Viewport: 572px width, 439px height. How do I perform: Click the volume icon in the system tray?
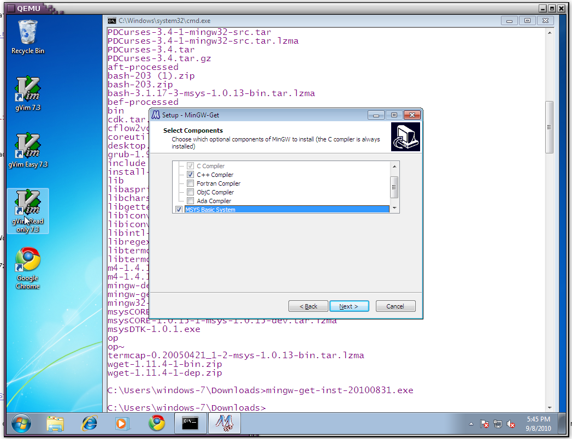tap(511, 424)
